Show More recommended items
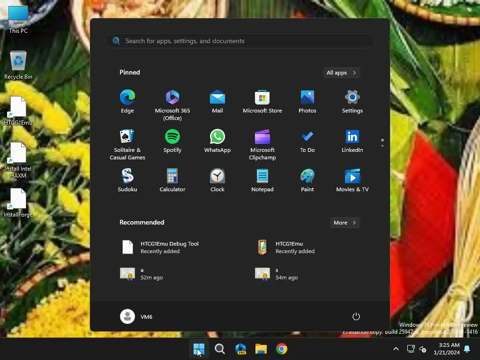Screen dimensions: 480x360 pos(345,223)
